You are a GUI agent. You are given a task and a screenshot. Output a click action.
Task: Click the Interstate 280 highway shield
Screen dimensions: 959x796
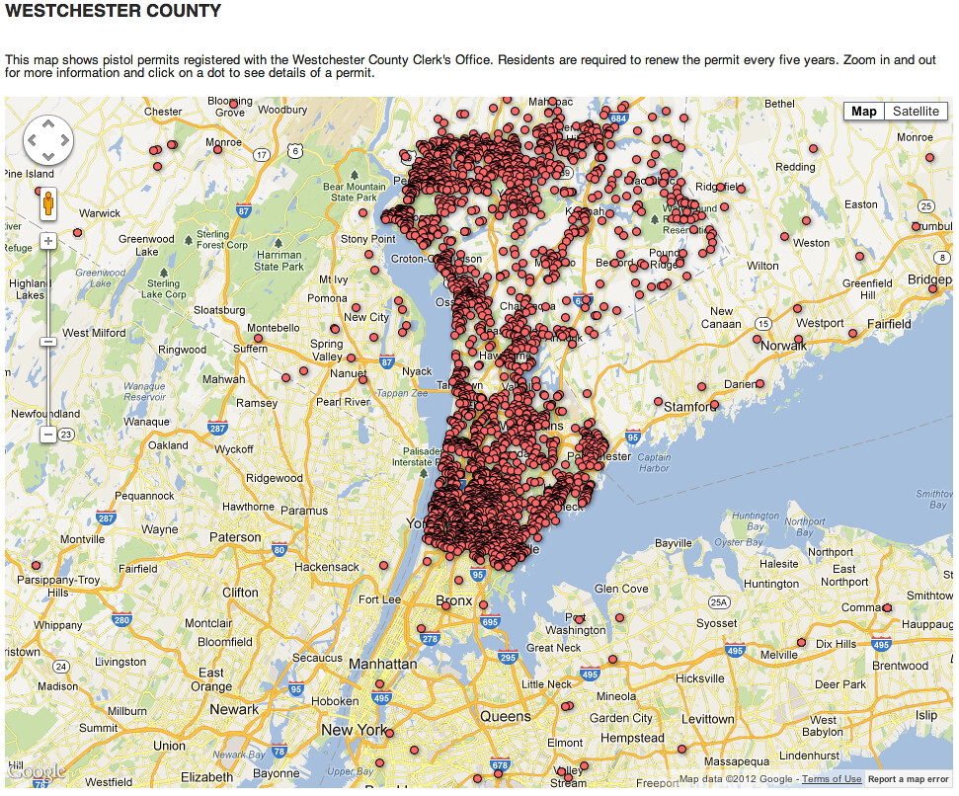[x=121, y=620]
